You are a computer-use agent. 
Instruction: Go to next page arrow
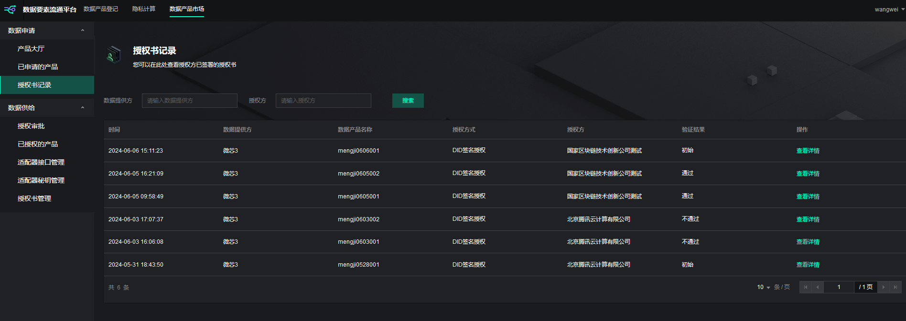(x=884, y=287)
